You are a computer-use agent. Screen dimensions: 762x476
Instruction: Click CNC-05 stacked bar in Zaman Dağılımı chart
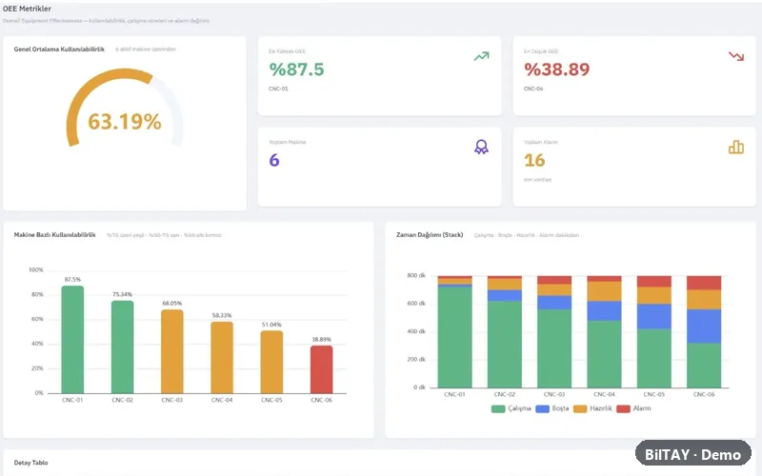point(654,331)
